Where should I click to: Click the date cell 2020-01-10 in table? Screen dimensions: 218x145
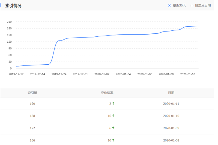click(x=171, y=116)
